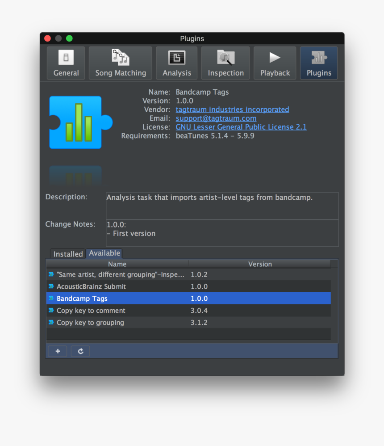Open the Song Matching preferences pane

(121, 63)
